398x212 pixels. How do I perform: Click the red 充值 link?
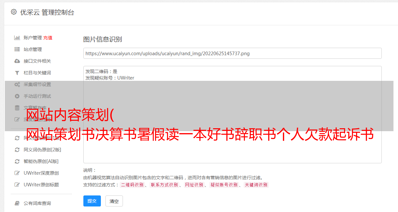(48, 38)
